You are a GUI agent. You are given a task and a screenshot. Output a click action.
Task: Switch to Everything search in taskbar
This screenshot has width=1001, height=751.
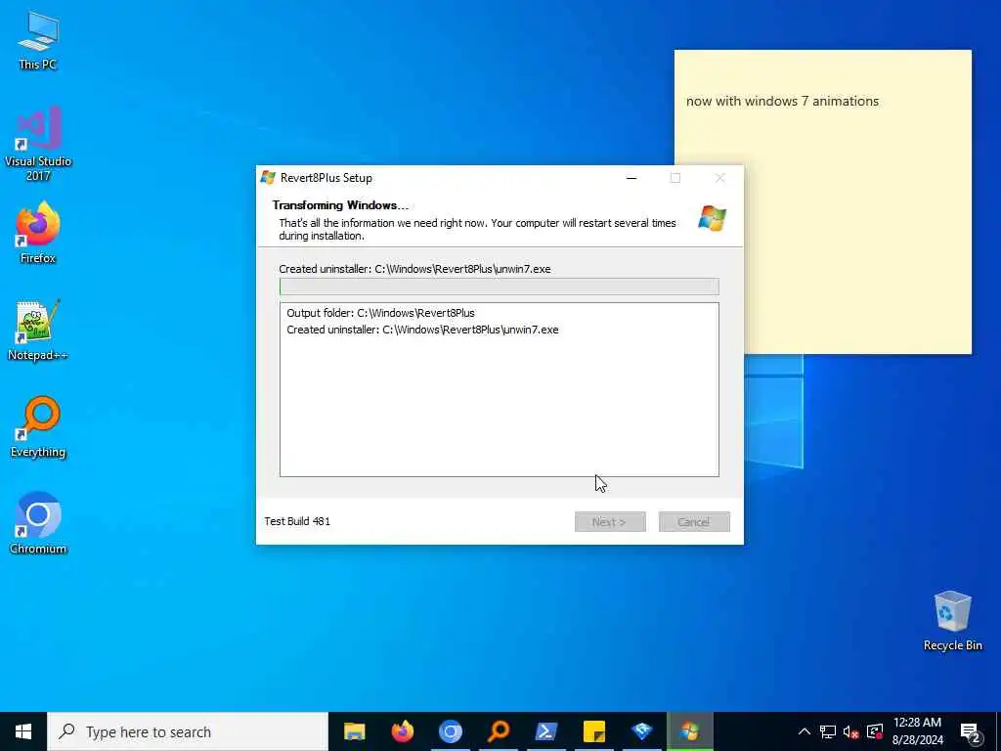coord(498,731)
